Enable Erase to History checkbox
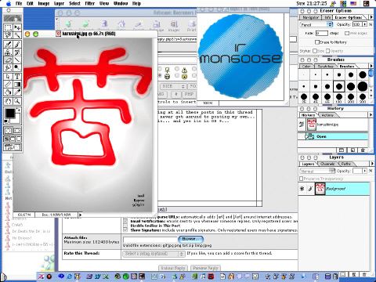 (x=317, y=42)
